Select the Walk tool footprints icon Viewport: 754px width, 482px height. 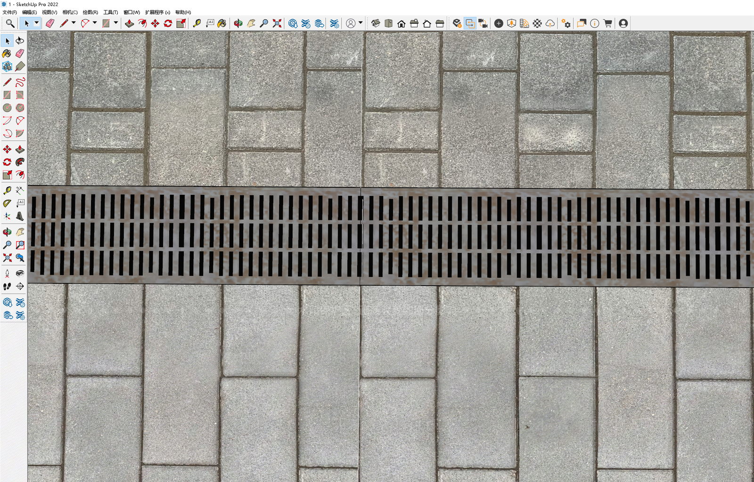point(7,286)
